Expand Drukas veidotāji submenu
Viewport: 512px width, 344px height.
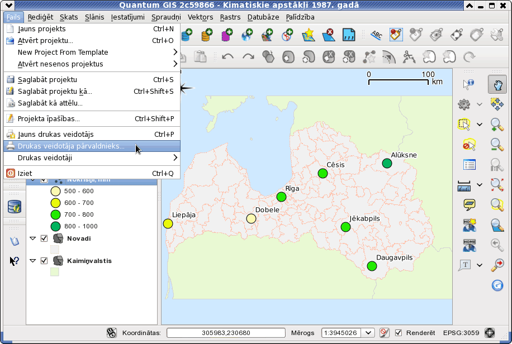tap(92, 158)
